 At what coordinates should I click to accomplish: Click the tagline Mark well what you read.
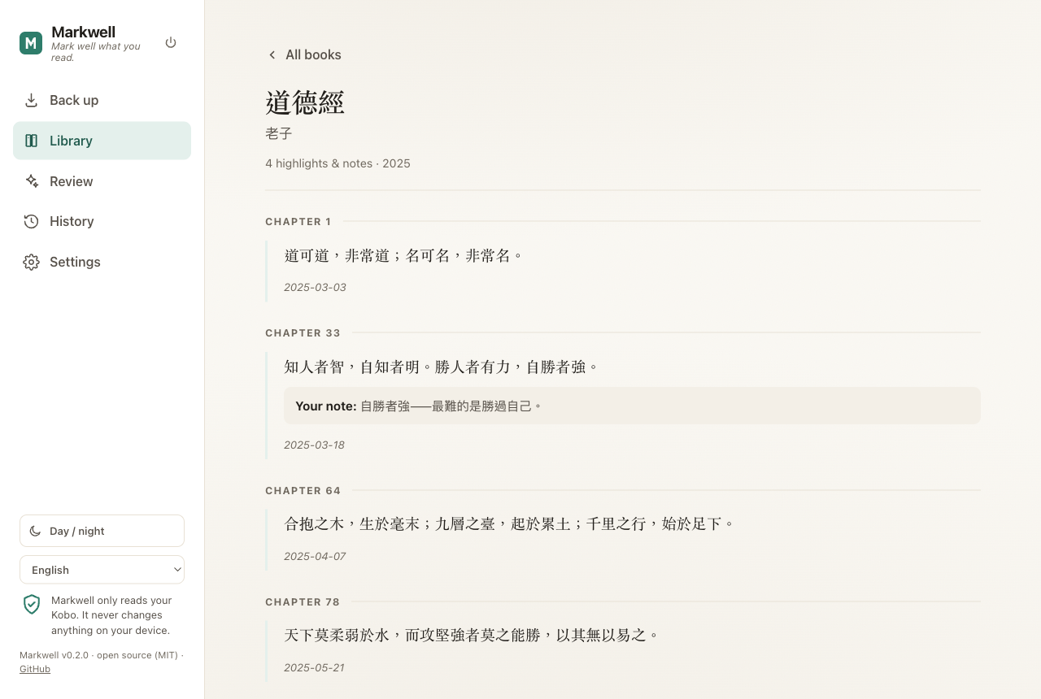[96, 52]
